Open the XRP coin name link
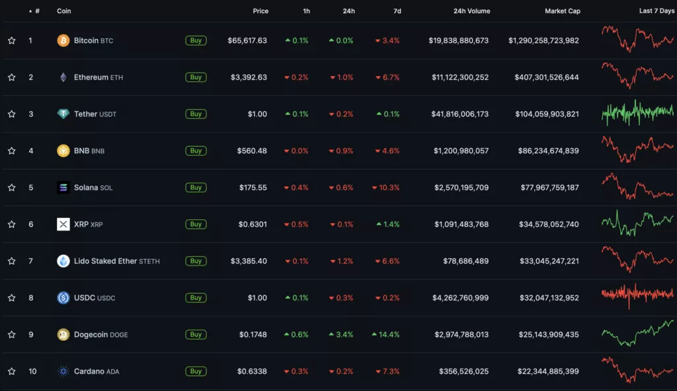The image size is (677, 391). pyautogui.click(x=88, y=224)
